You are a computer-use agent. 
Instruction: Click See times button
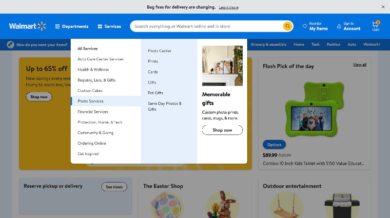click(x=114, y=187)
